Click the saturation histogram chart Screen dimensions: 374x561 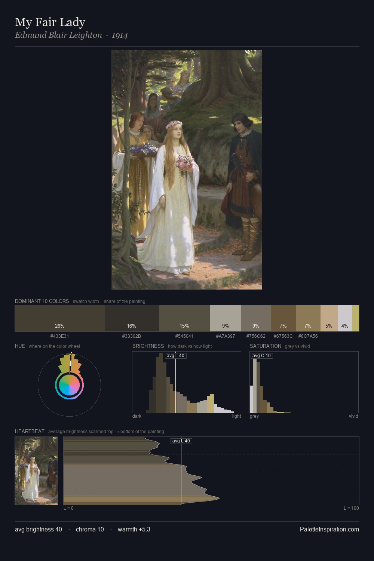304,382
